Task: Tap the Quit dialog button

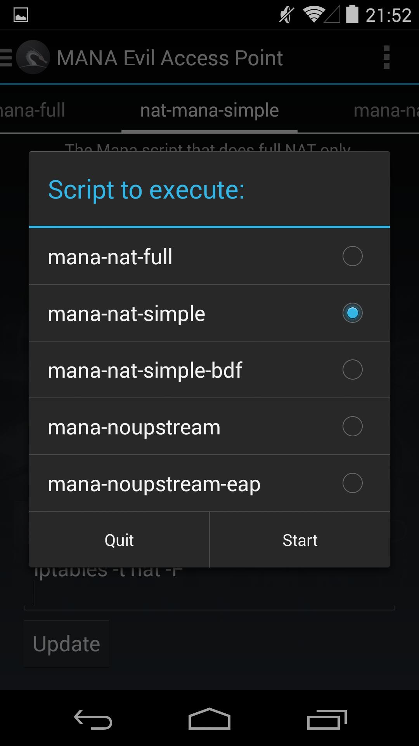Action: [x=119, y=540]
